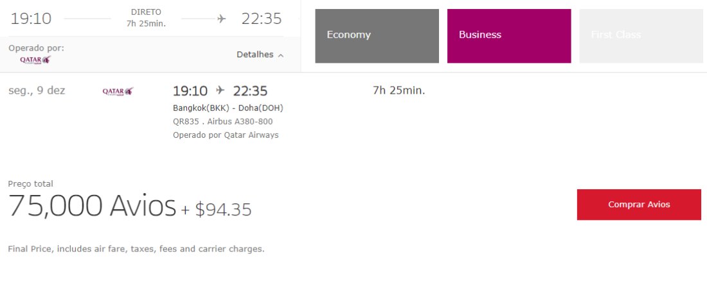Click the Comprar Avios button

pos(639,205)
